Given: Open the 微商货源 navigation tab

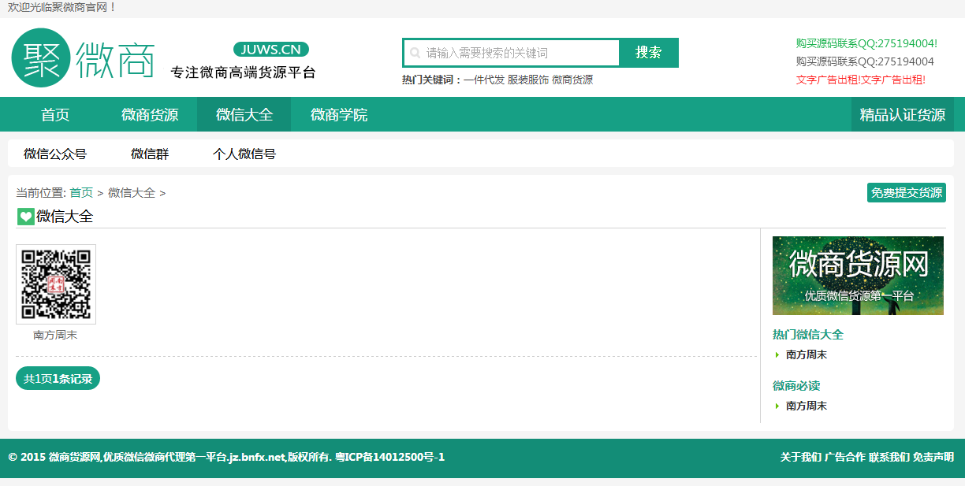Looking at the screenshot, I should [x=150, y=115].
